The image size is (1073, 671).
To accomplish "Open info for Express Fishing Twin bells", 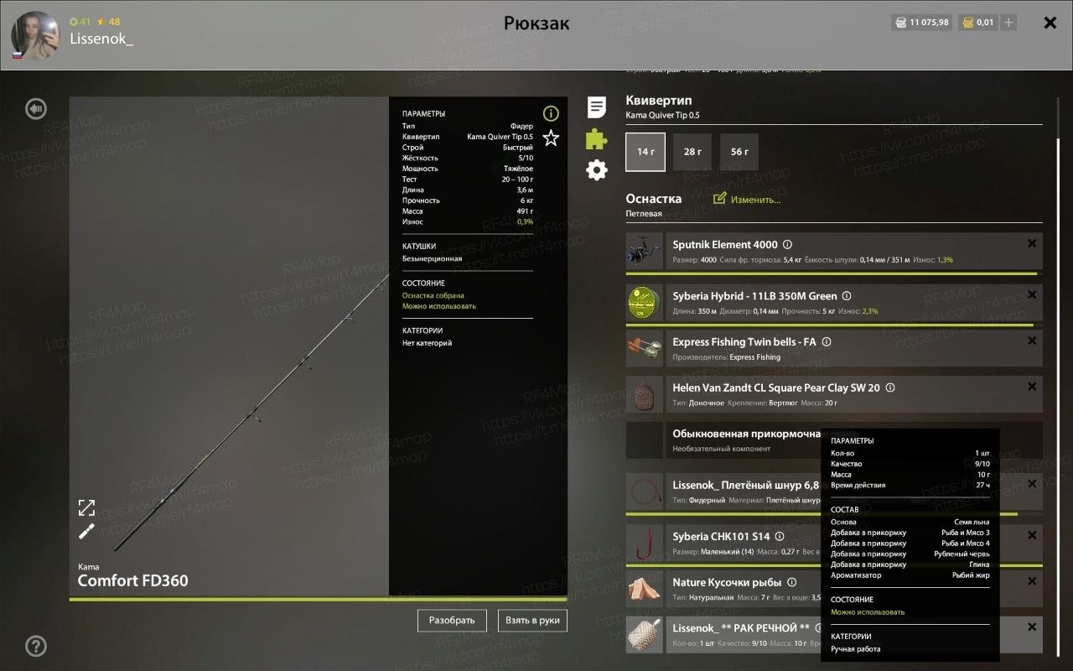I will [827, 342].
